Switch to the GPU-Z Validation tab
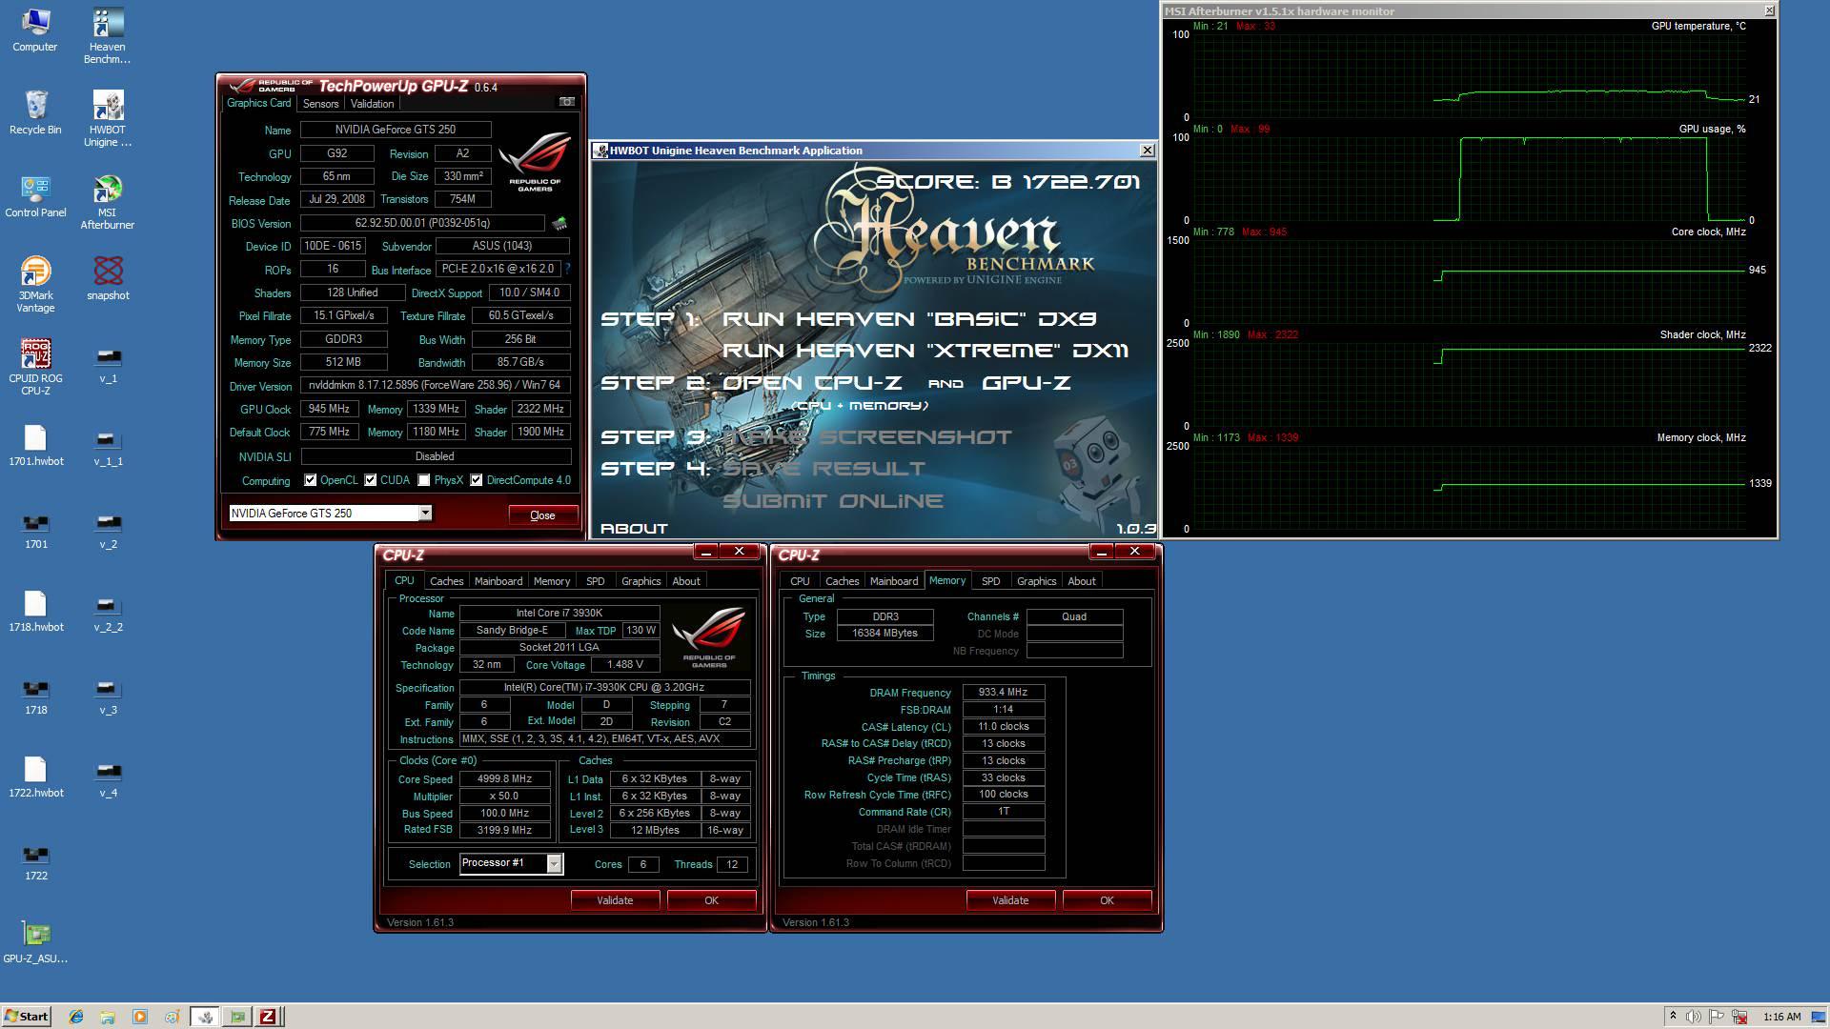 click(x=372, y=104)
